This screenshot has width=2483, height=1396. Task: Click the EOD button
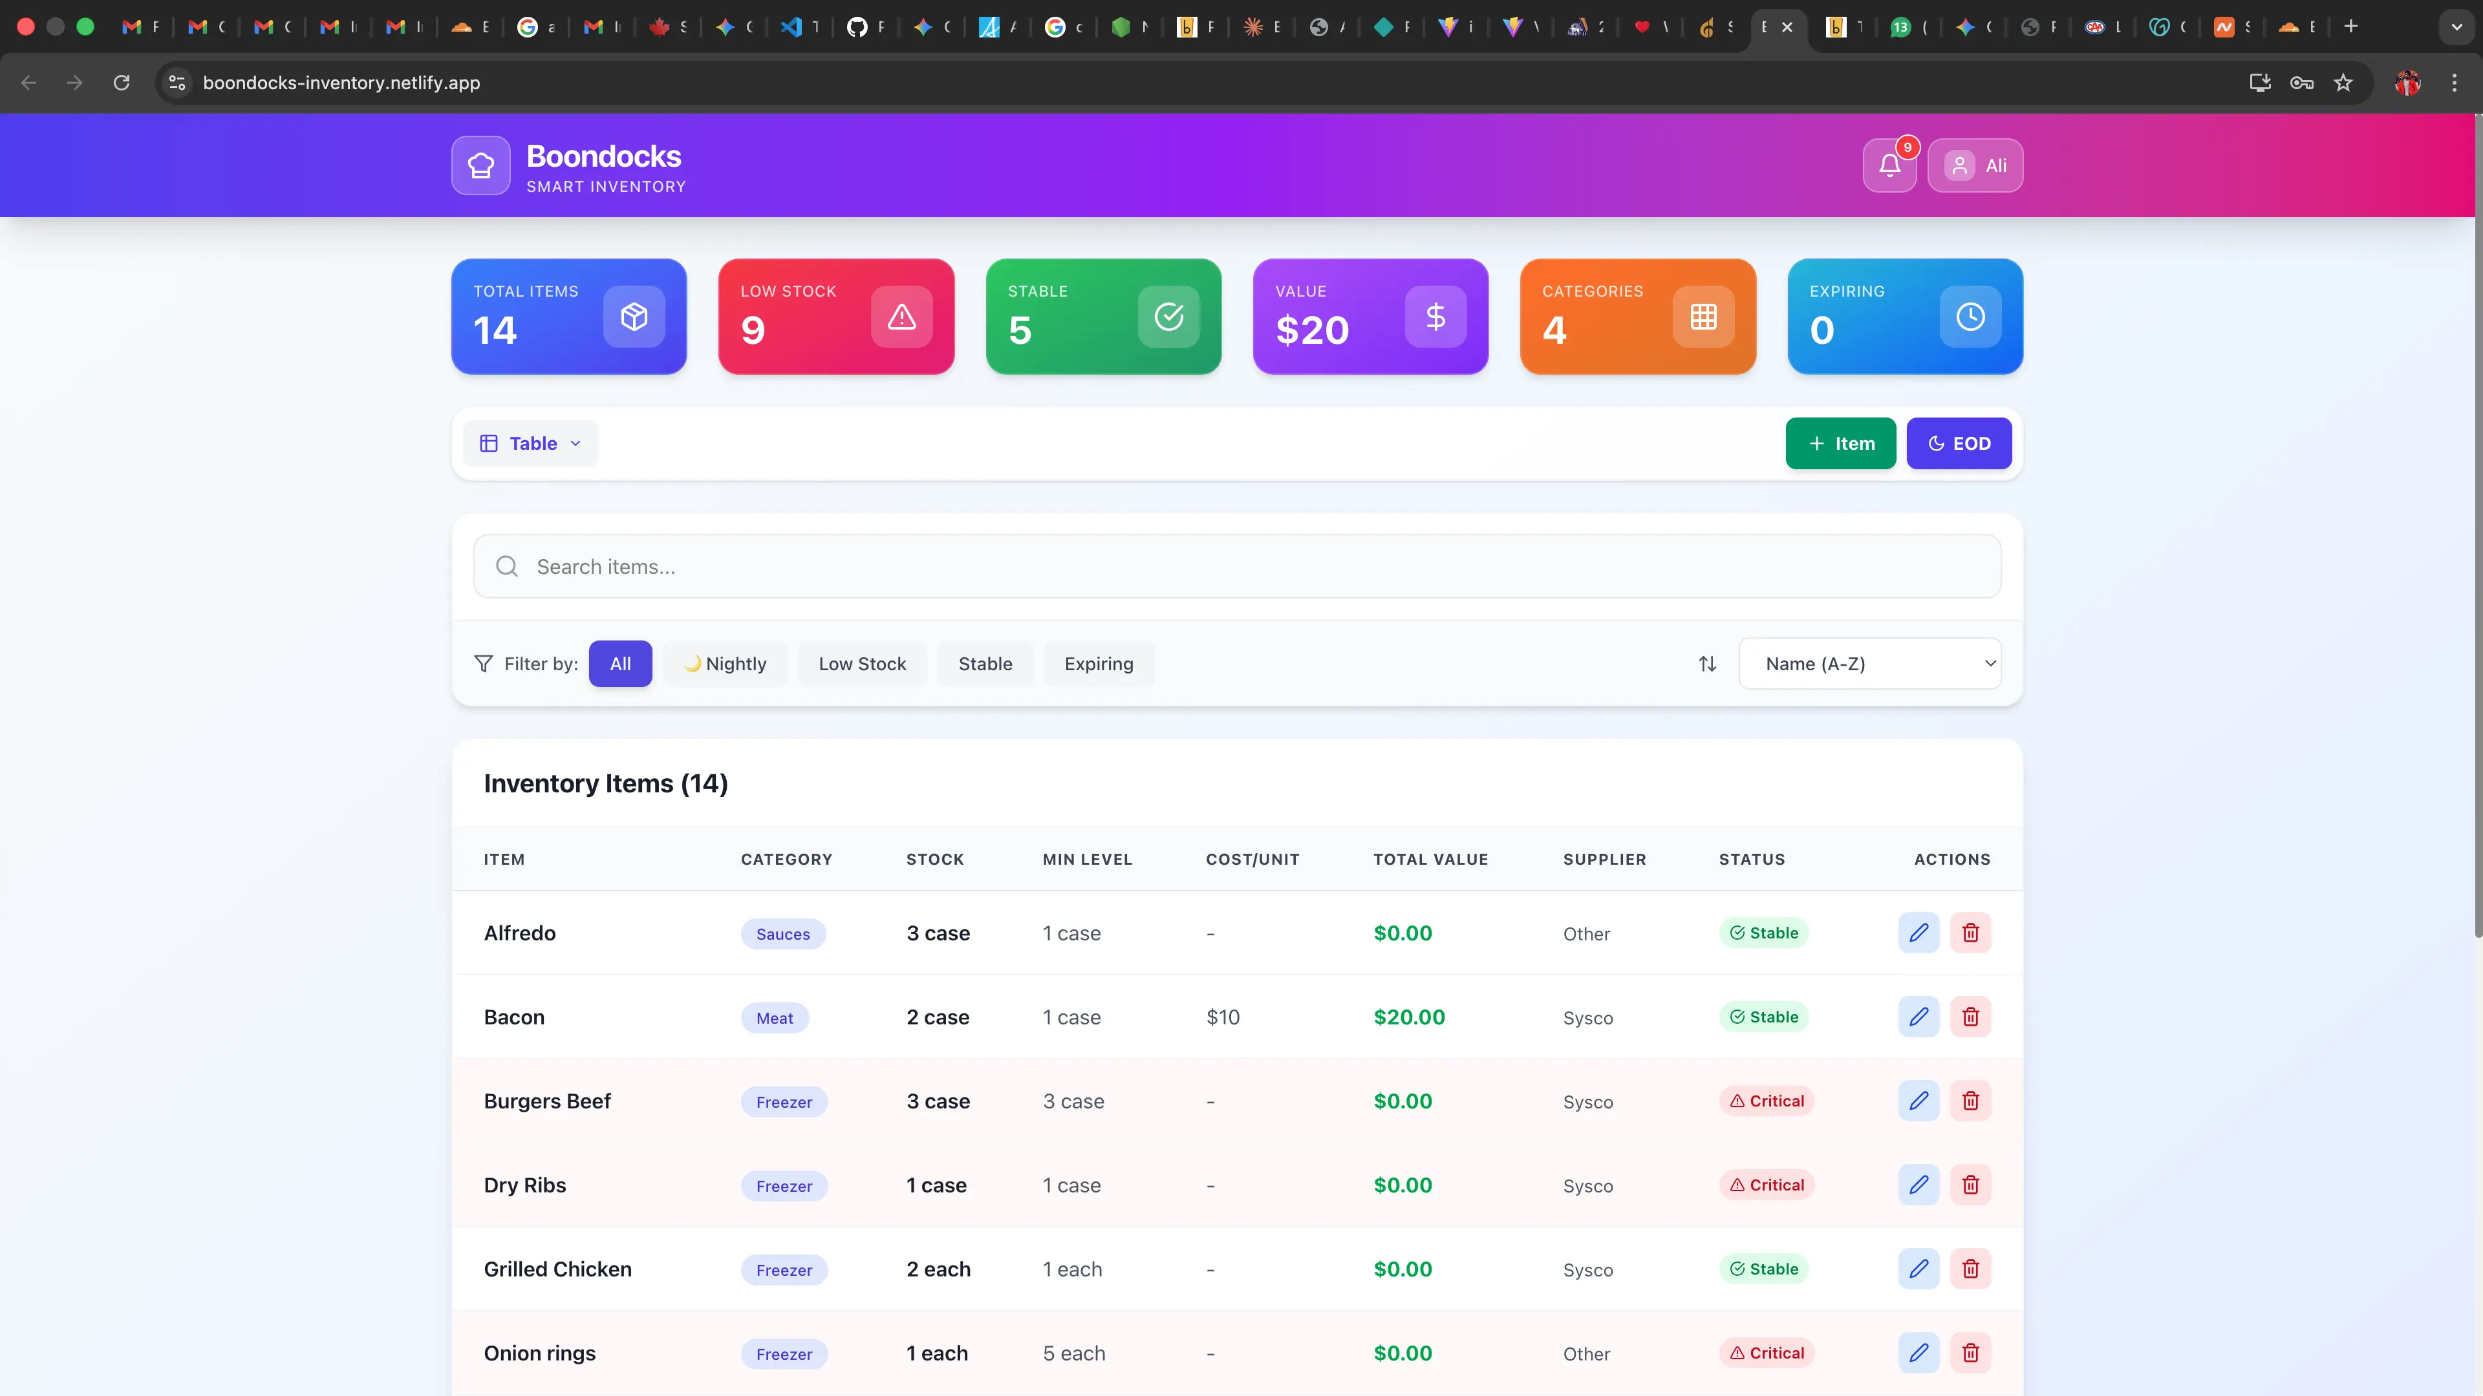point(1959,443)
